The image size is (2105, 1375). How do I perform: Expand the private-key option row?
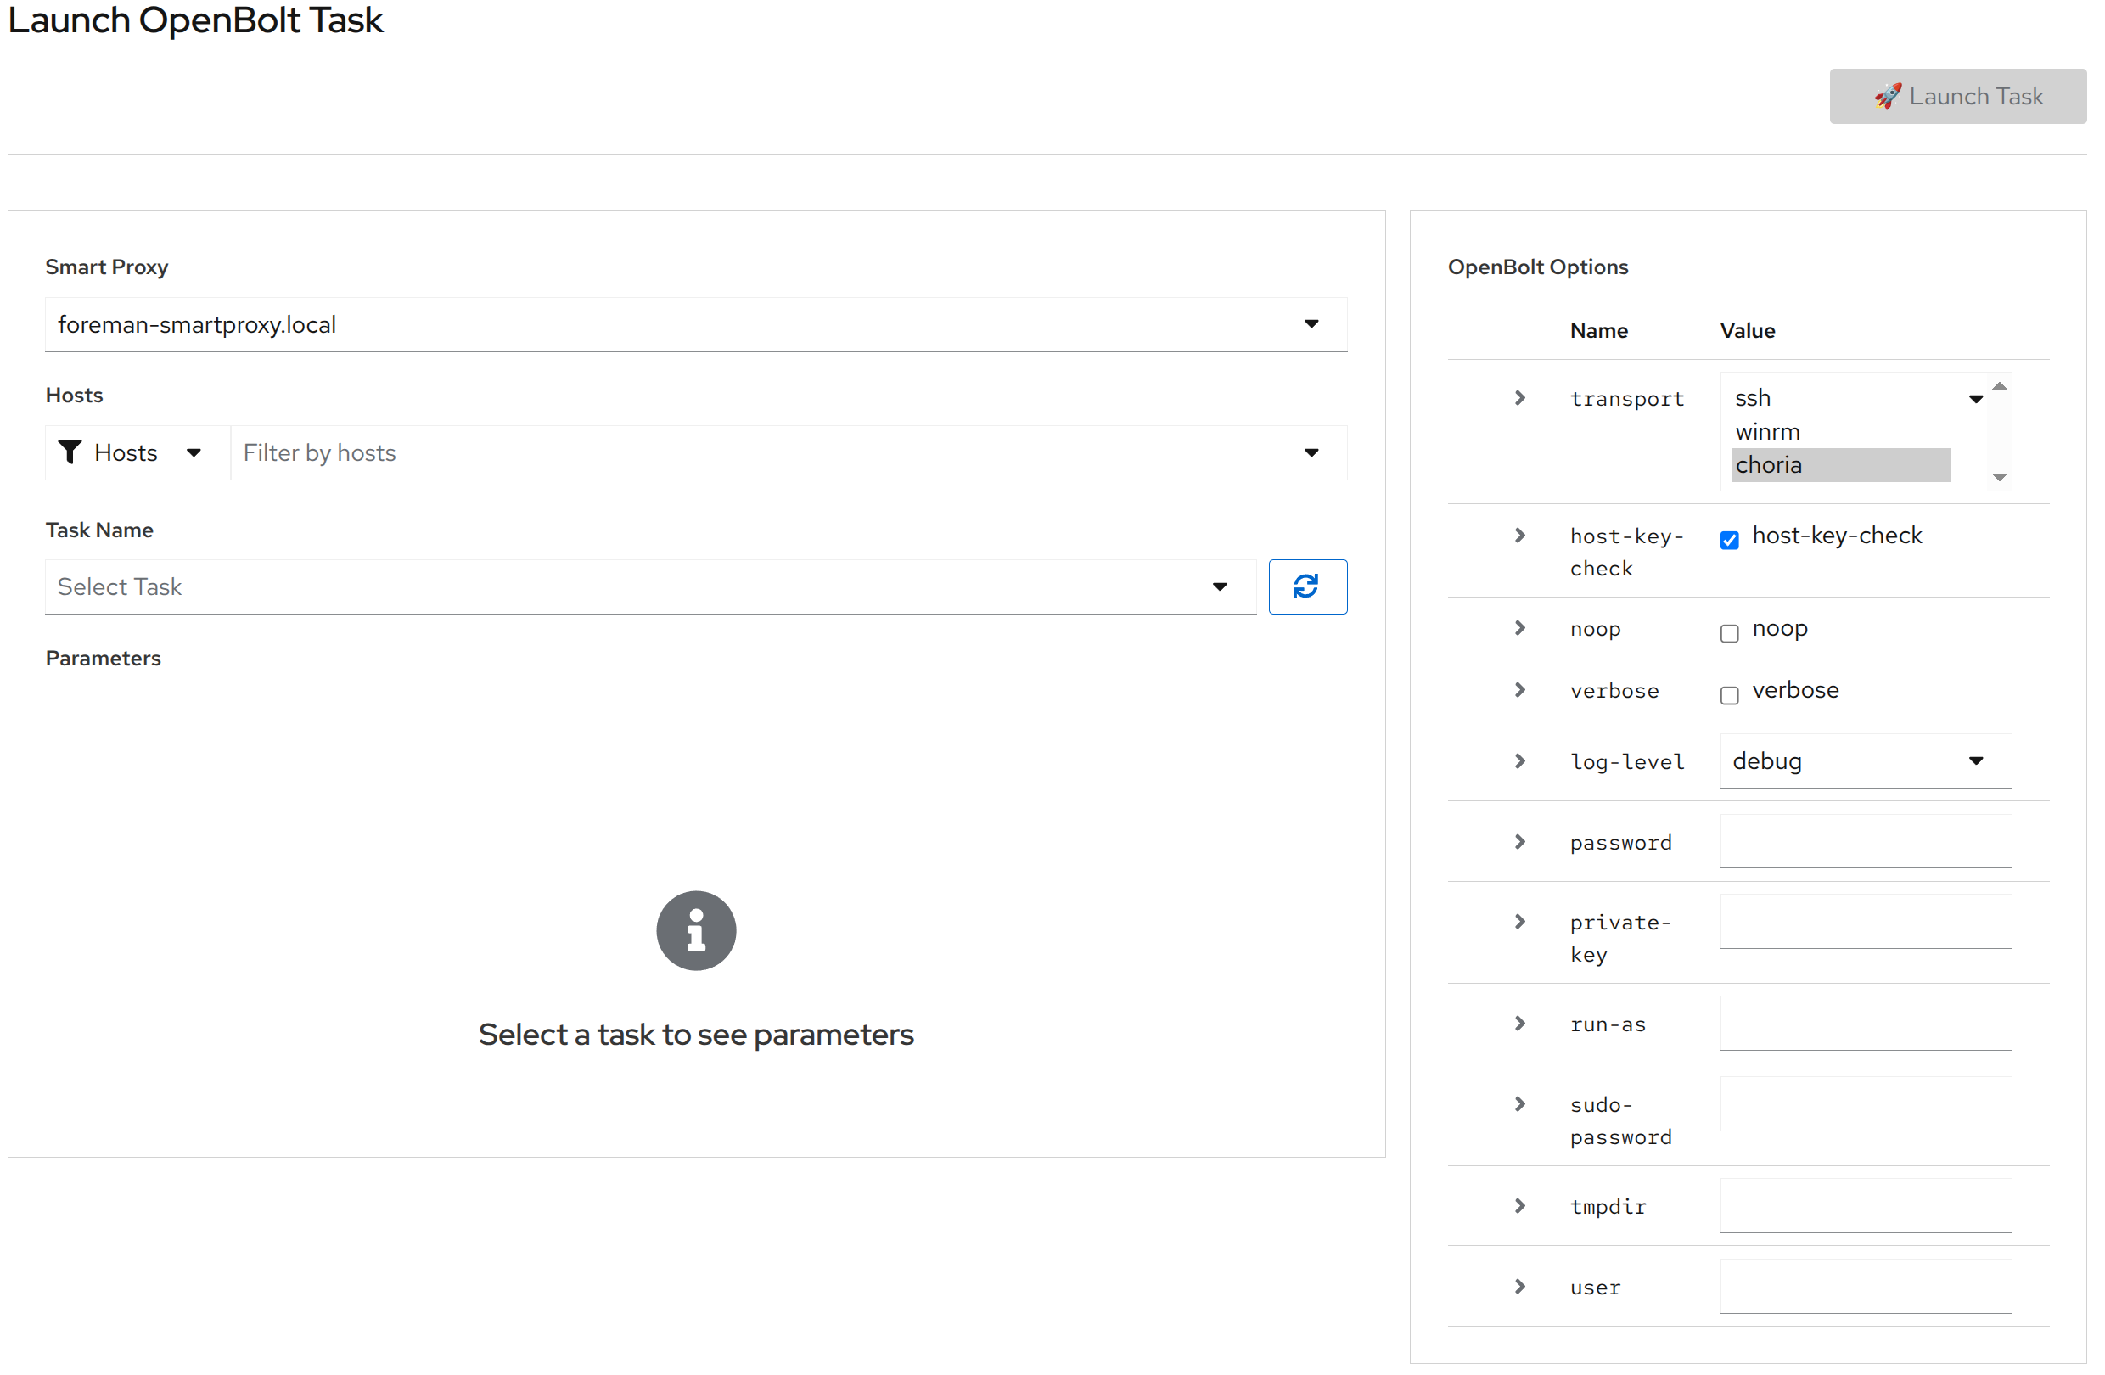tap(1519, 922)
